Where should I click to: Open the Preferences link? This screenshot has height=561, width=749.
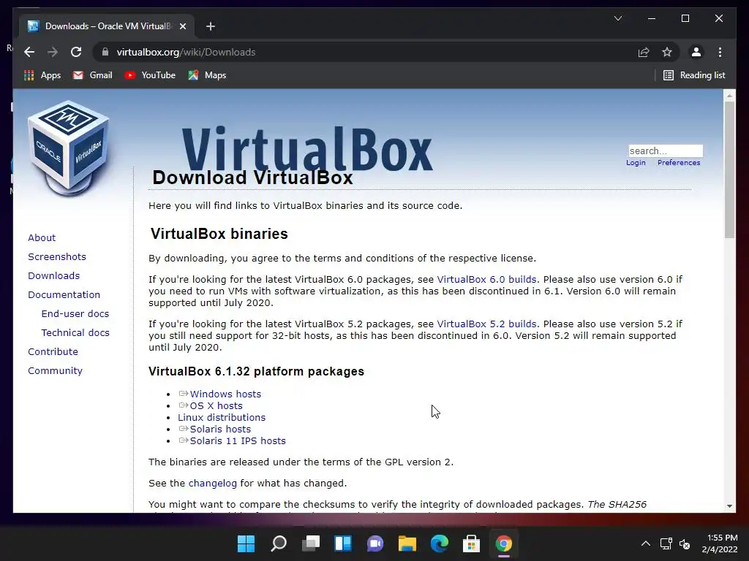[679, 163]
